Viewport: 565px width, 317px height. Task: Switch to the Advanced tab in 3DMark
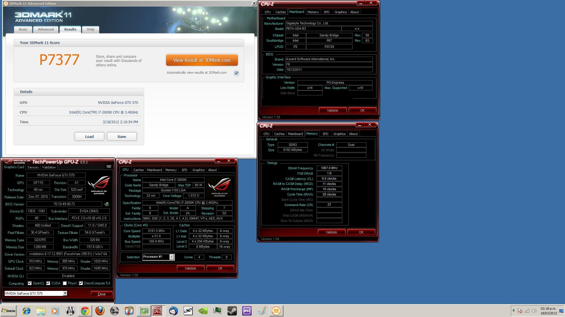point(46,29)
